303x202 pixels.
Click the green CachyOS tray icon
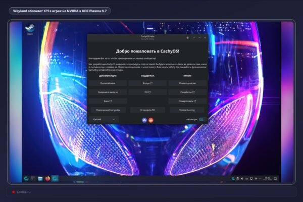click(233, 179)
